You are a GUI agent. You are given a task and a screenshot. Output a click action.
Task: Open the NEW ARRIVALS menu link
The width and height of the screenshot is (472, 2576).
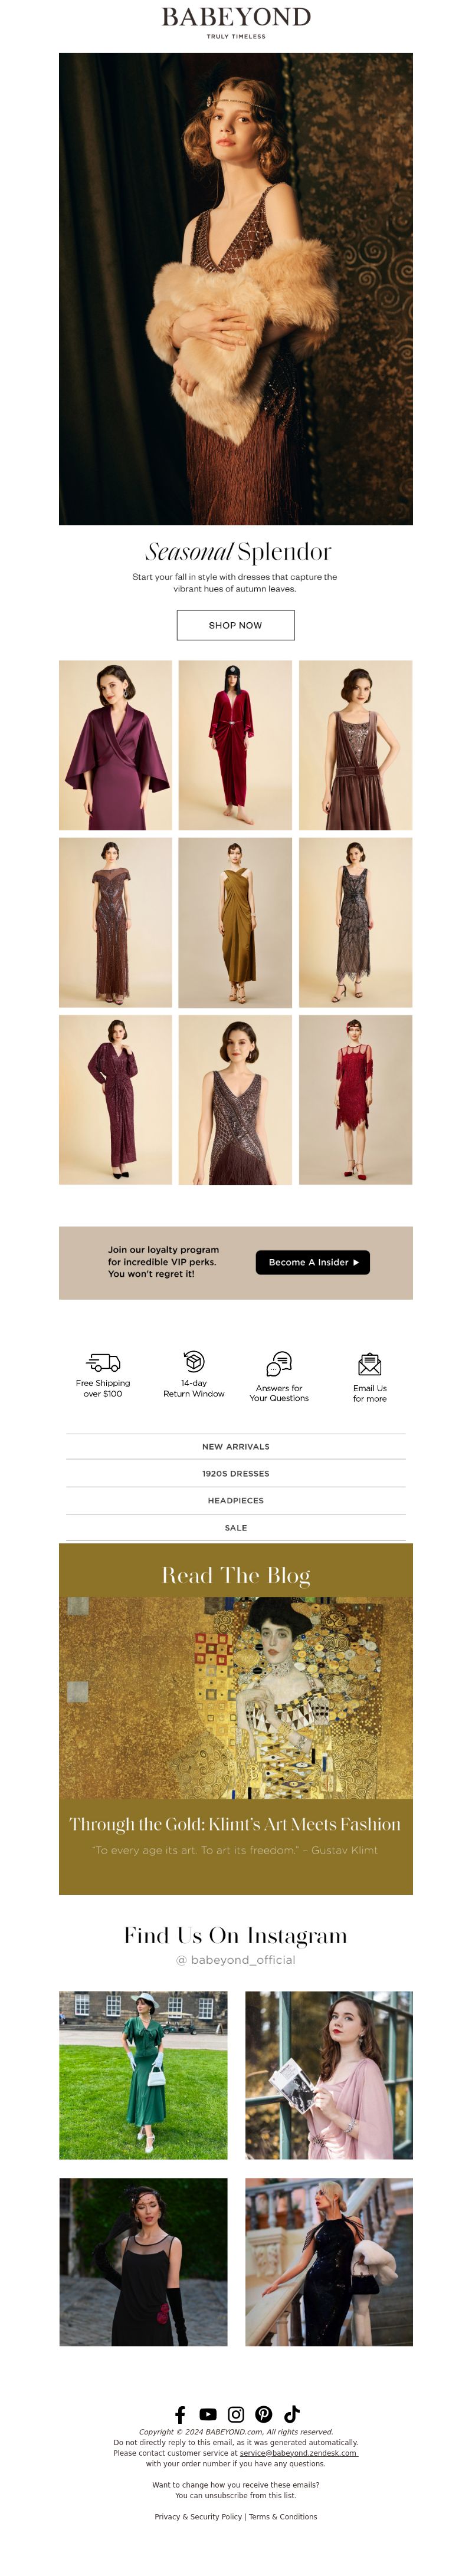pyautogui.click(x=236, y=1446)
